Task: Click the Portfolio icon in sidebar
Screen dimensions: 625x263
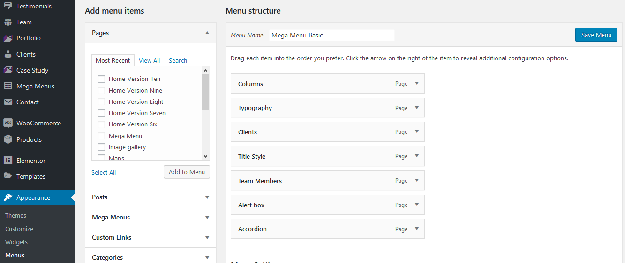Action: (x=8, y=38)
